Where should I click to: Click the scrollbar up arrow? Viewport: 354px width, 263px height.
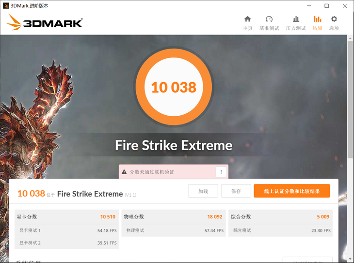point(350,38)
